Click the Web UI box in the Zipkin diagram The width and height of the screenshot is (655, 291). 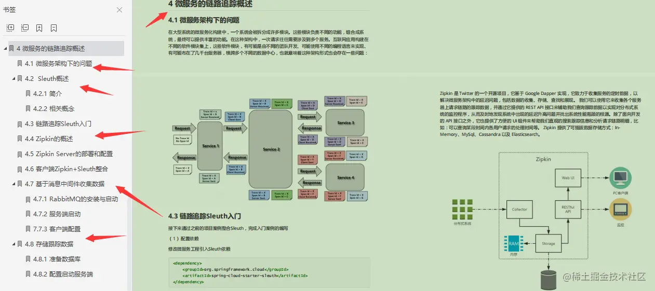(568, 178)
